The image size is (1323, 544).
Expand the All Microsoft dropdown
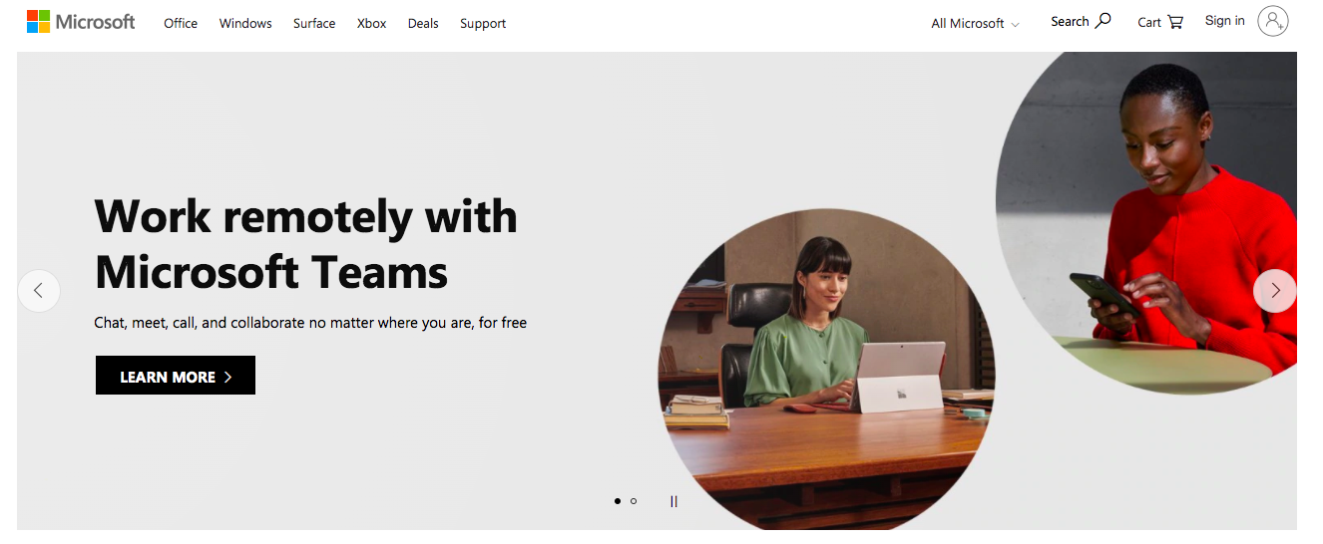coord(975,23)
